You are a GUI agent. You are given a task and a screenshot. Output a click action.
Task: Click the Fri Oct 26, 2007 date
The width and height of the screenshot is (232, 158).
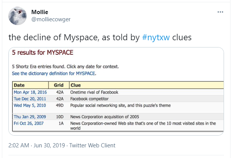[x=29, y=123]
